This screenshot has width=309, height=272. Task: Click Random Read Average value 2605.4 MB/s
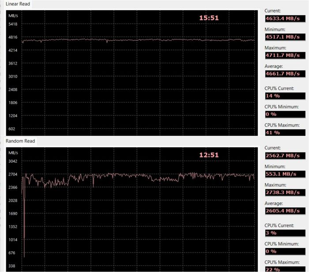coord(285,211)
